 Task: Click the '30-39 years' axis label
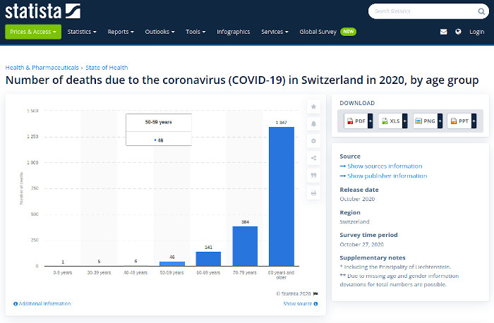pos(99,273)
